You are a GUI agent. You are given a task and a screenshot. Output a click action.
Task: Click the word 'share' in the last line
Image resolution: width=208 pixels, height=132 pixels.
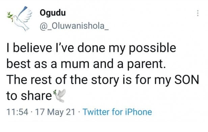click(36, 96)
